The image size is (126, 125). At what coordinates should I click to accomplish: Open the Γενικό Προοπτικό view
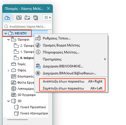[33, 107]
